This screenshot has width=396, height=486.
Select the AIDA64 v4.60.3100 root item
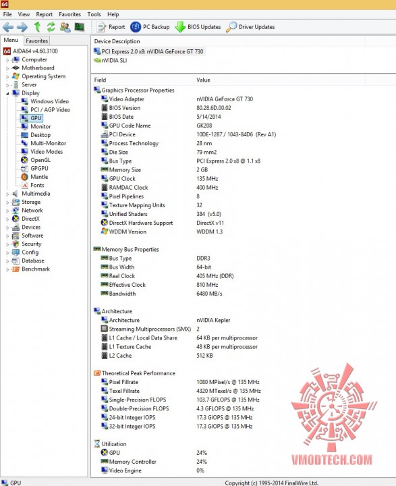coord(30,51)
